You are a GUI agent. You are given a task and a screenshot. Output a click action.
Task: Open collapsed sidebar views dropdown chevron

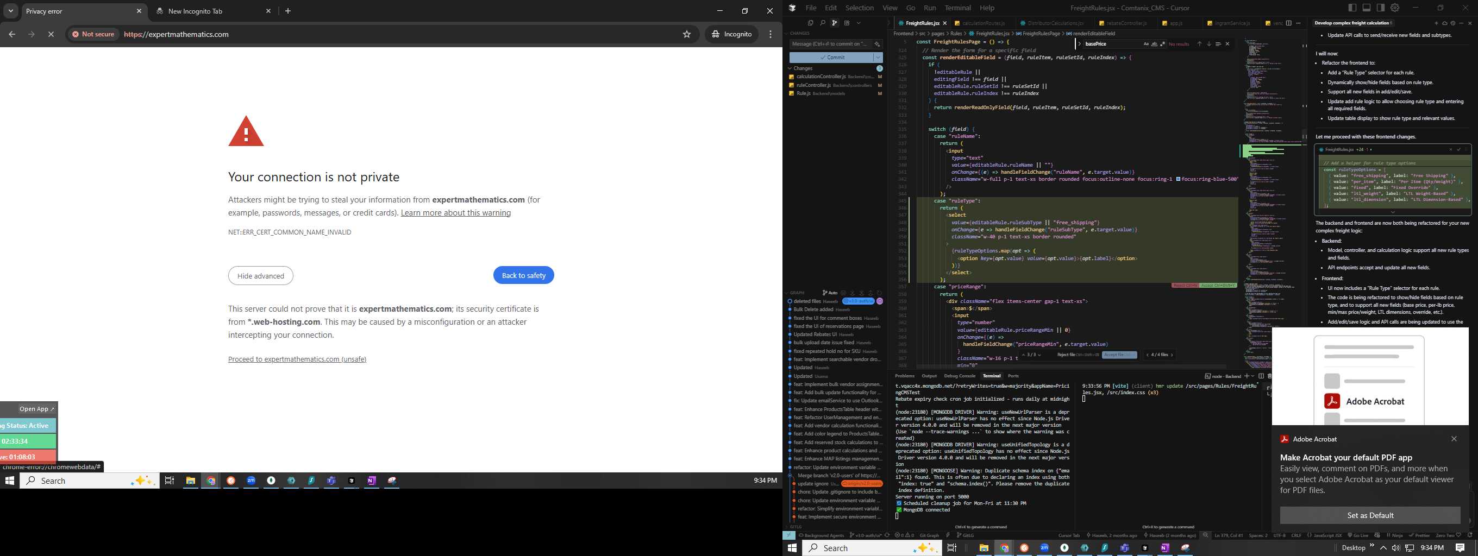[859, 23]
